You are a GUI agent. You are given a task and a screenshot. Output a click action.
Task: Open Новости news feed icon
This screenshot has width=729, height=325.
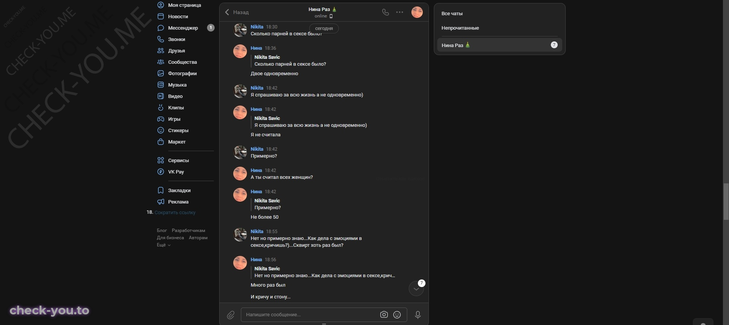click(x=161, y=16)
